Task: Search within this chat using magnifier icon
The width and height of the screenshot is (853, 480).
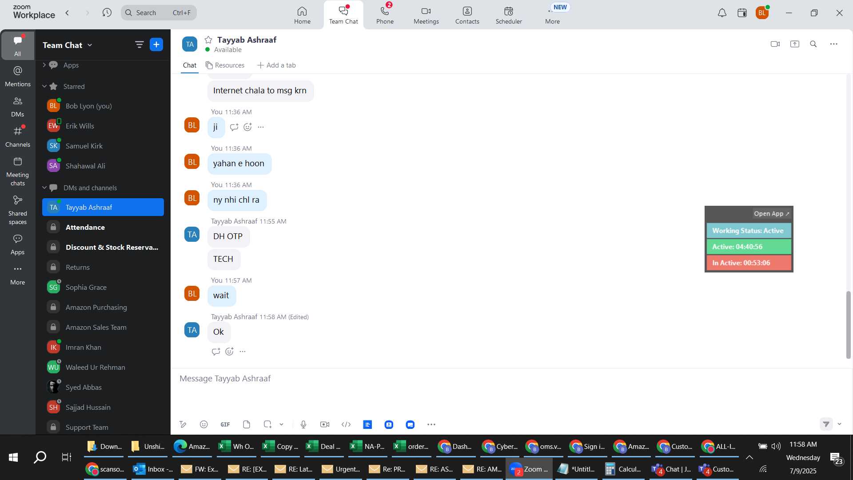Action: [813, 44]
